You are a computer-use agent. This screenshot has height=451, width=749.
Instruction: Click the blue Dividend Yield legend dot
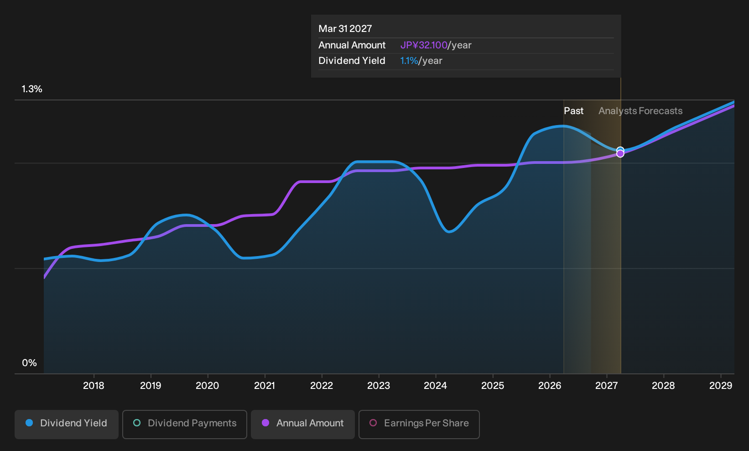[x=29, y=423]
